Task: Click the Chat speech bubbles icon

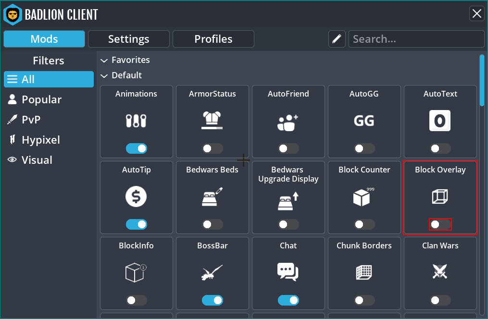Action: [288, 272]
